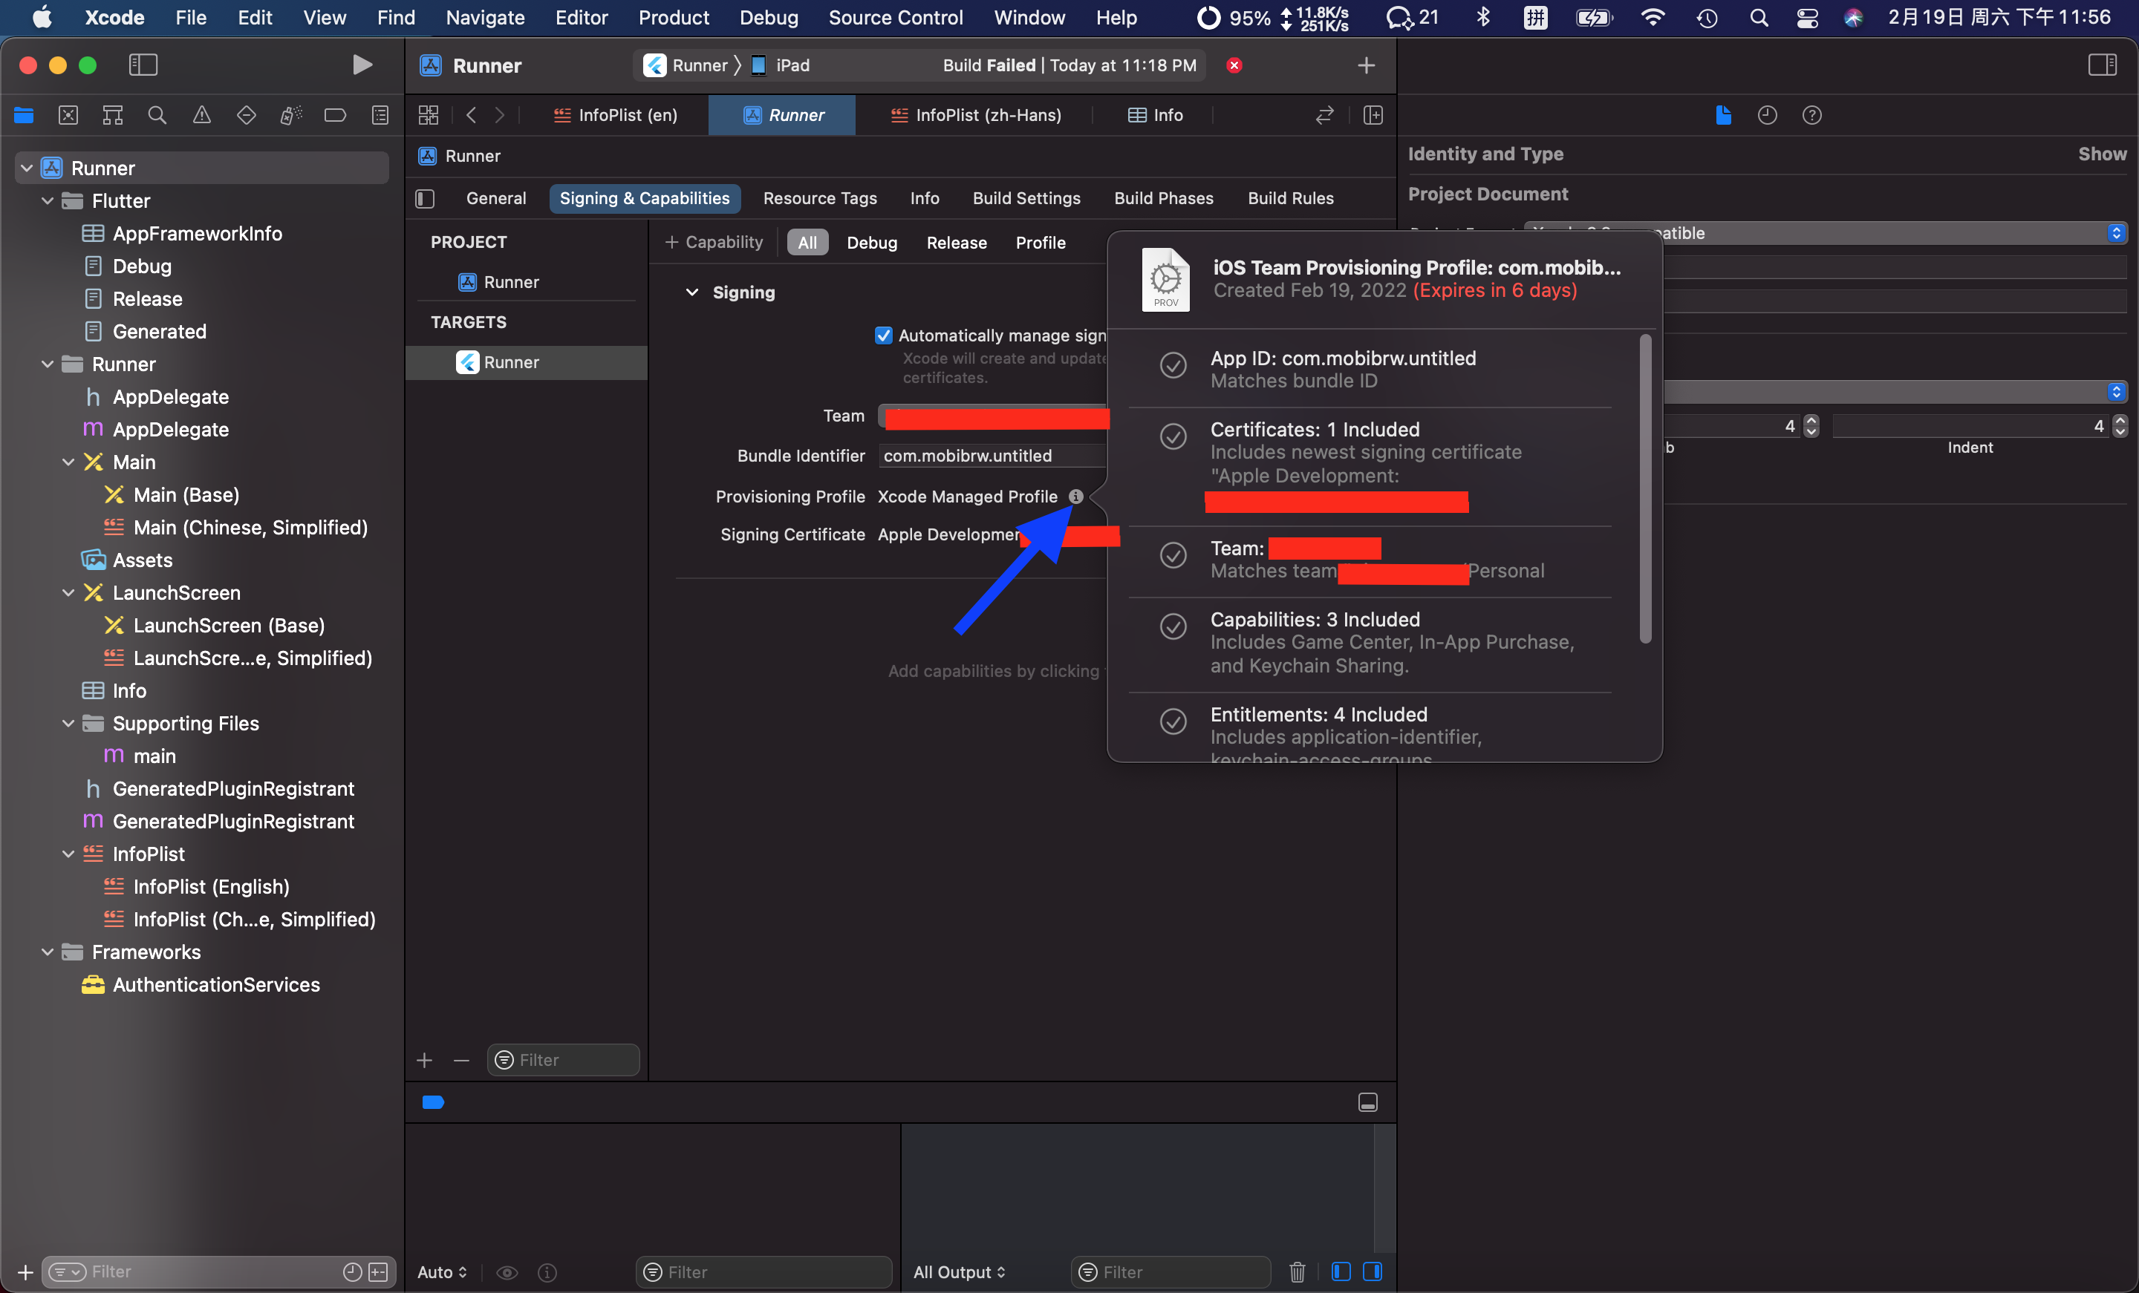Switch to InfoPlist (en) tab
Screen dimensions: 2139x1293
click(616, 114)
